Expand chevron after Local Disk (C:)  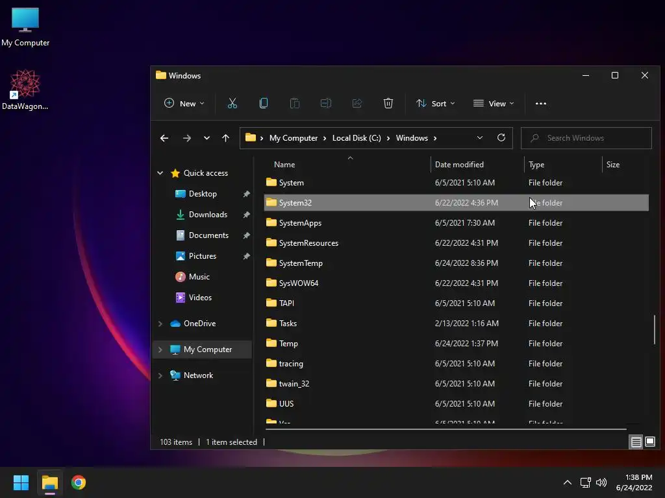click(x=388, y=138)
